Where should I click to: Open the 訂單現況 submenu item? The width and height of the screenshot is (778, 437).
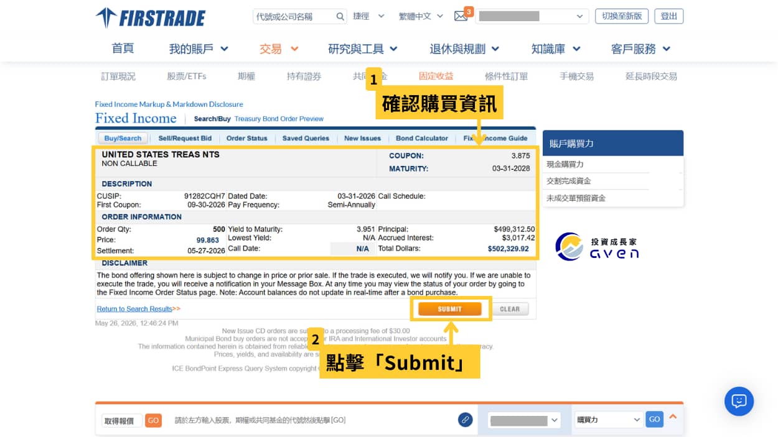[x=118, y=76]
